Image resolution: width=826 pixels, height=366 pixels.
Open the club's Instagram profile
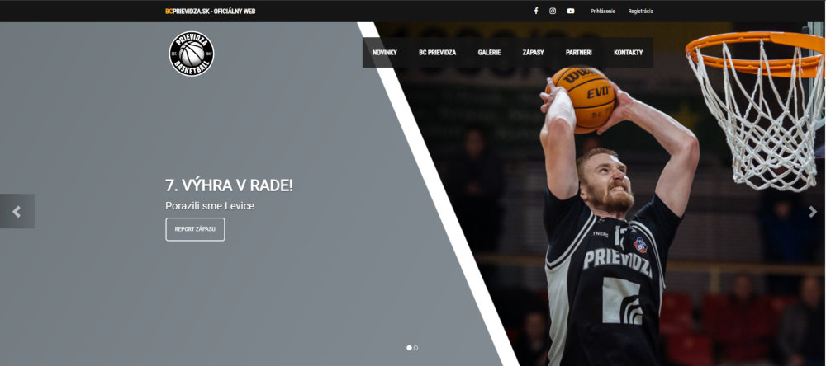pyautogui.click(x=553, y=11)
